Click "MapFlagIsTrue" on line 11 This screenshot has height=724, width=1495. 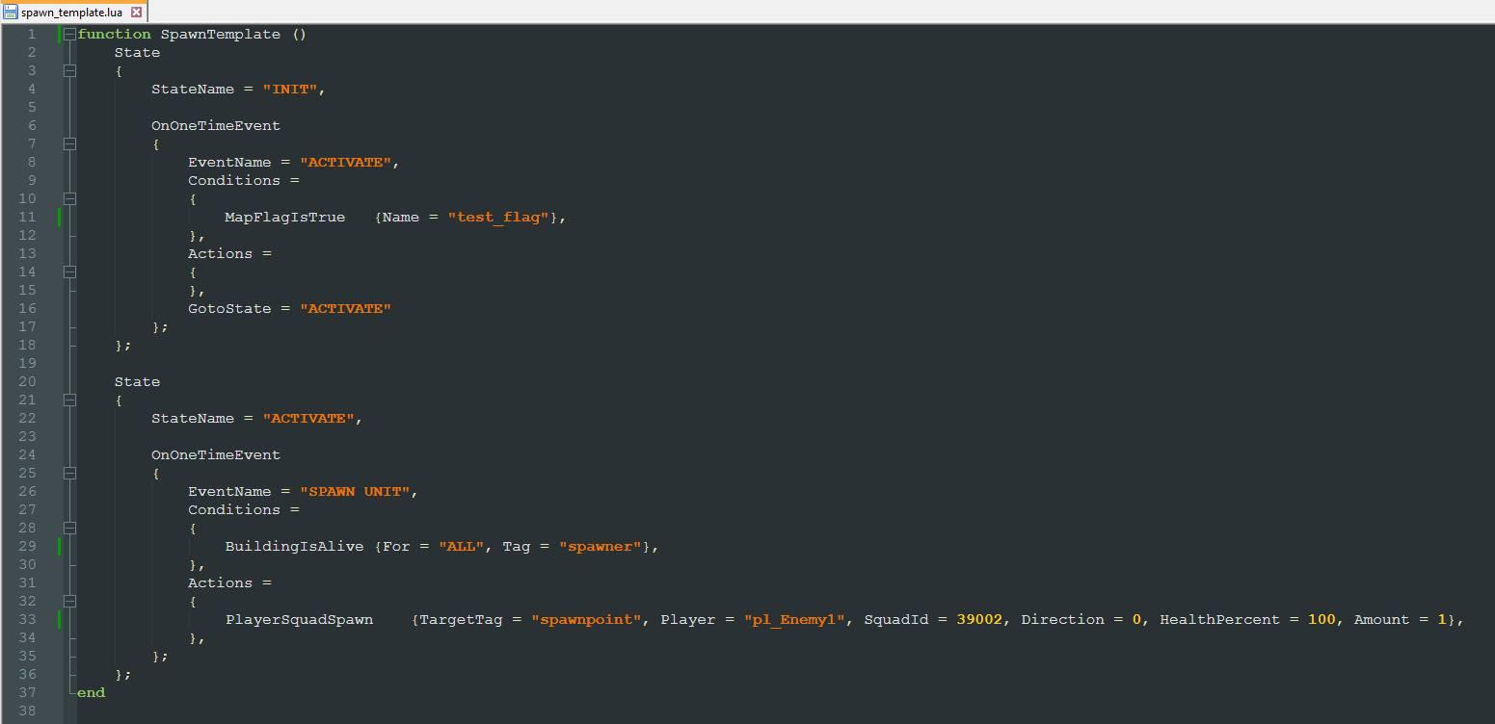(x=285, y=217)
